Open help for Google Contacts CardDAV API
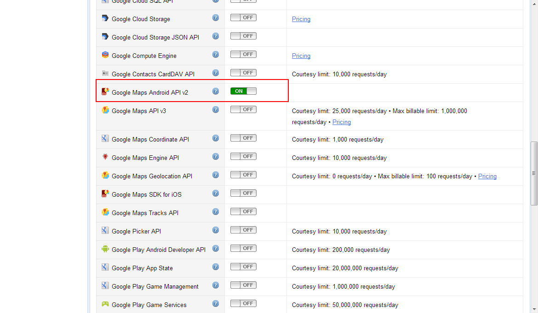538x313 pixels. click(x=216, y=73)
